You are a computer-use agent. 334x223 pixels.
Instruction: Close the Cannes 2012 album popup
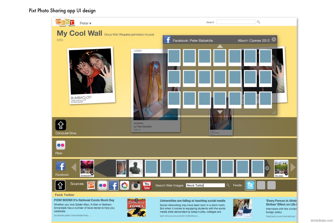tap(274, 39)
